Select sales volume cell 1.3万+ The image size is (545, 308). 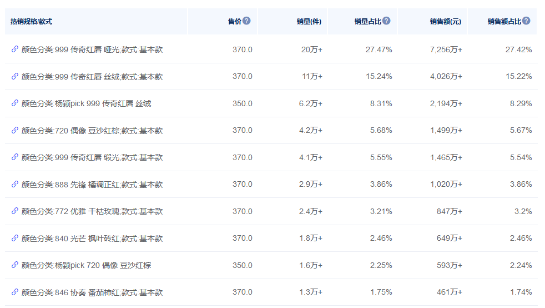pos(311,292)
